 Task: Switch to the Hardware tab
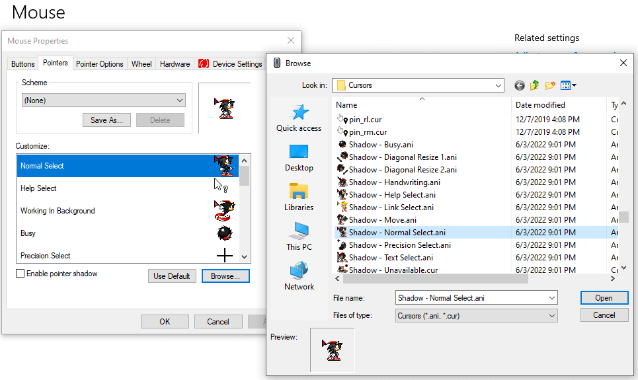(175, 64)
